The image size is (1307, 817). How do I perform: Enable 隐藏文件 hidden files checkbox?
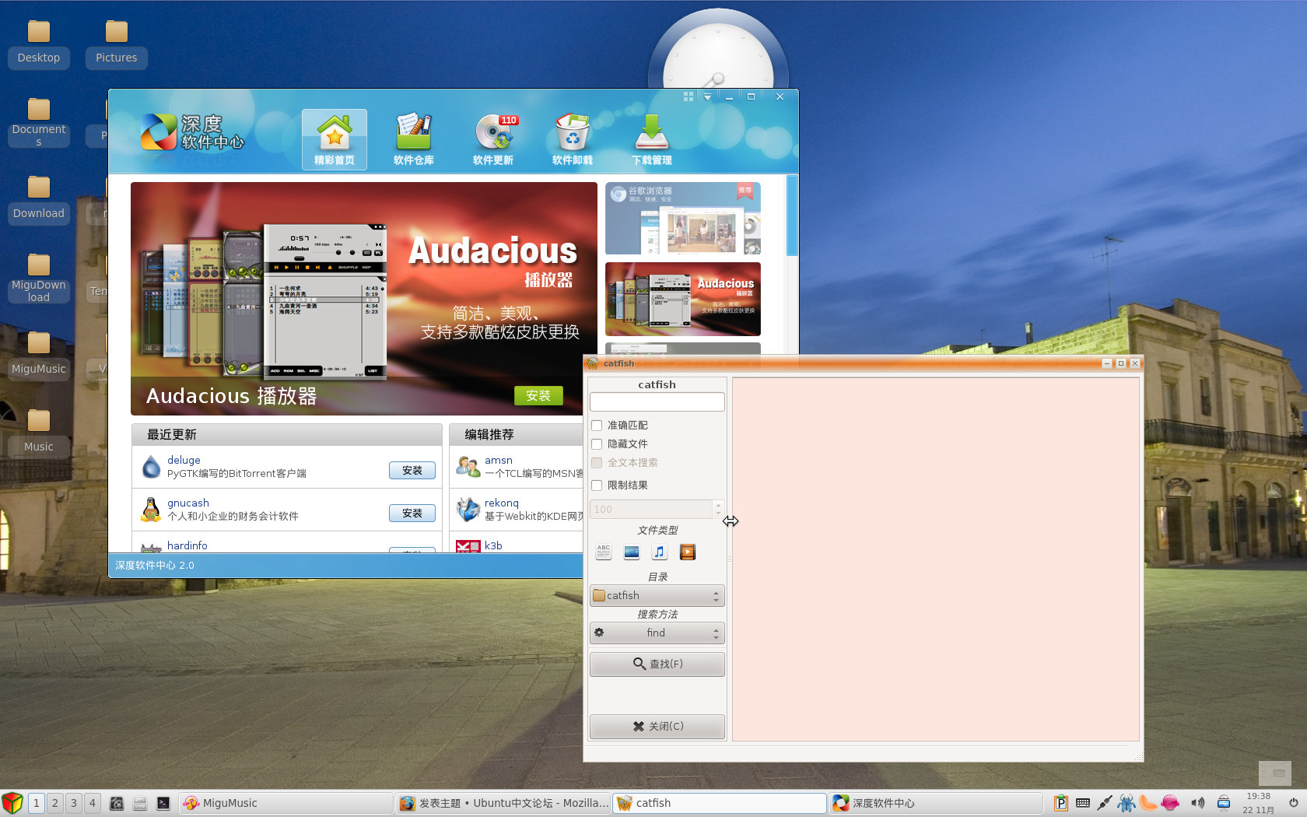[597, 444]
